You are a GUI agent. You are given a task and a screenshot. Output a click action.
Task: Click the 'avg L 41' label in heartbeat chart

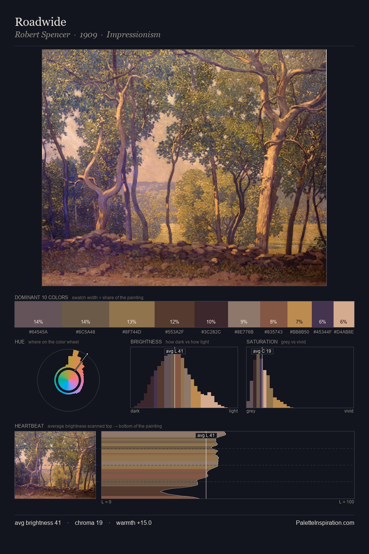pyautogui.click(x=206, y=435)
